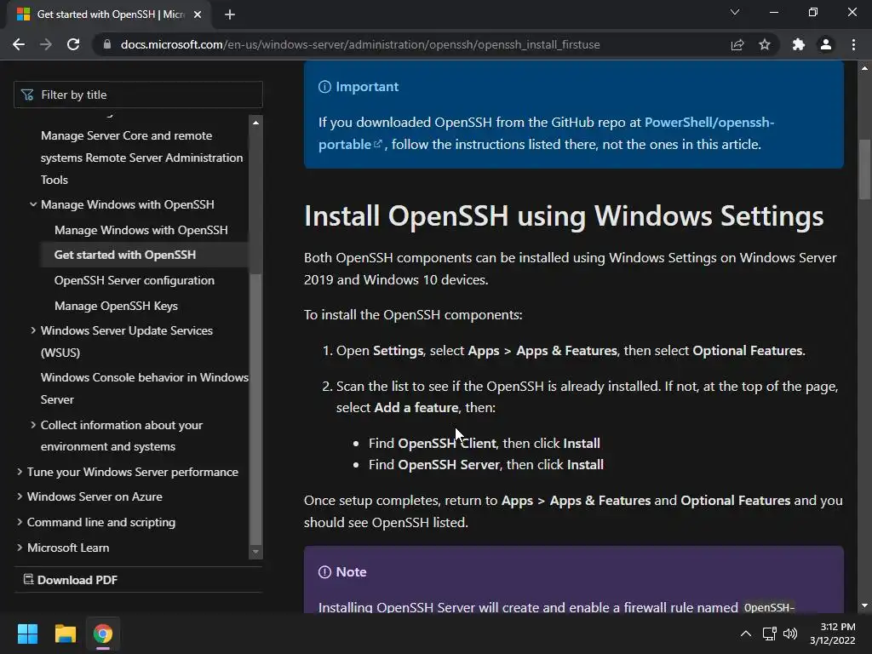The image size is (872, 654).
Task: Reload the page with the refresh icon
Action: click(x=73, y=44)
